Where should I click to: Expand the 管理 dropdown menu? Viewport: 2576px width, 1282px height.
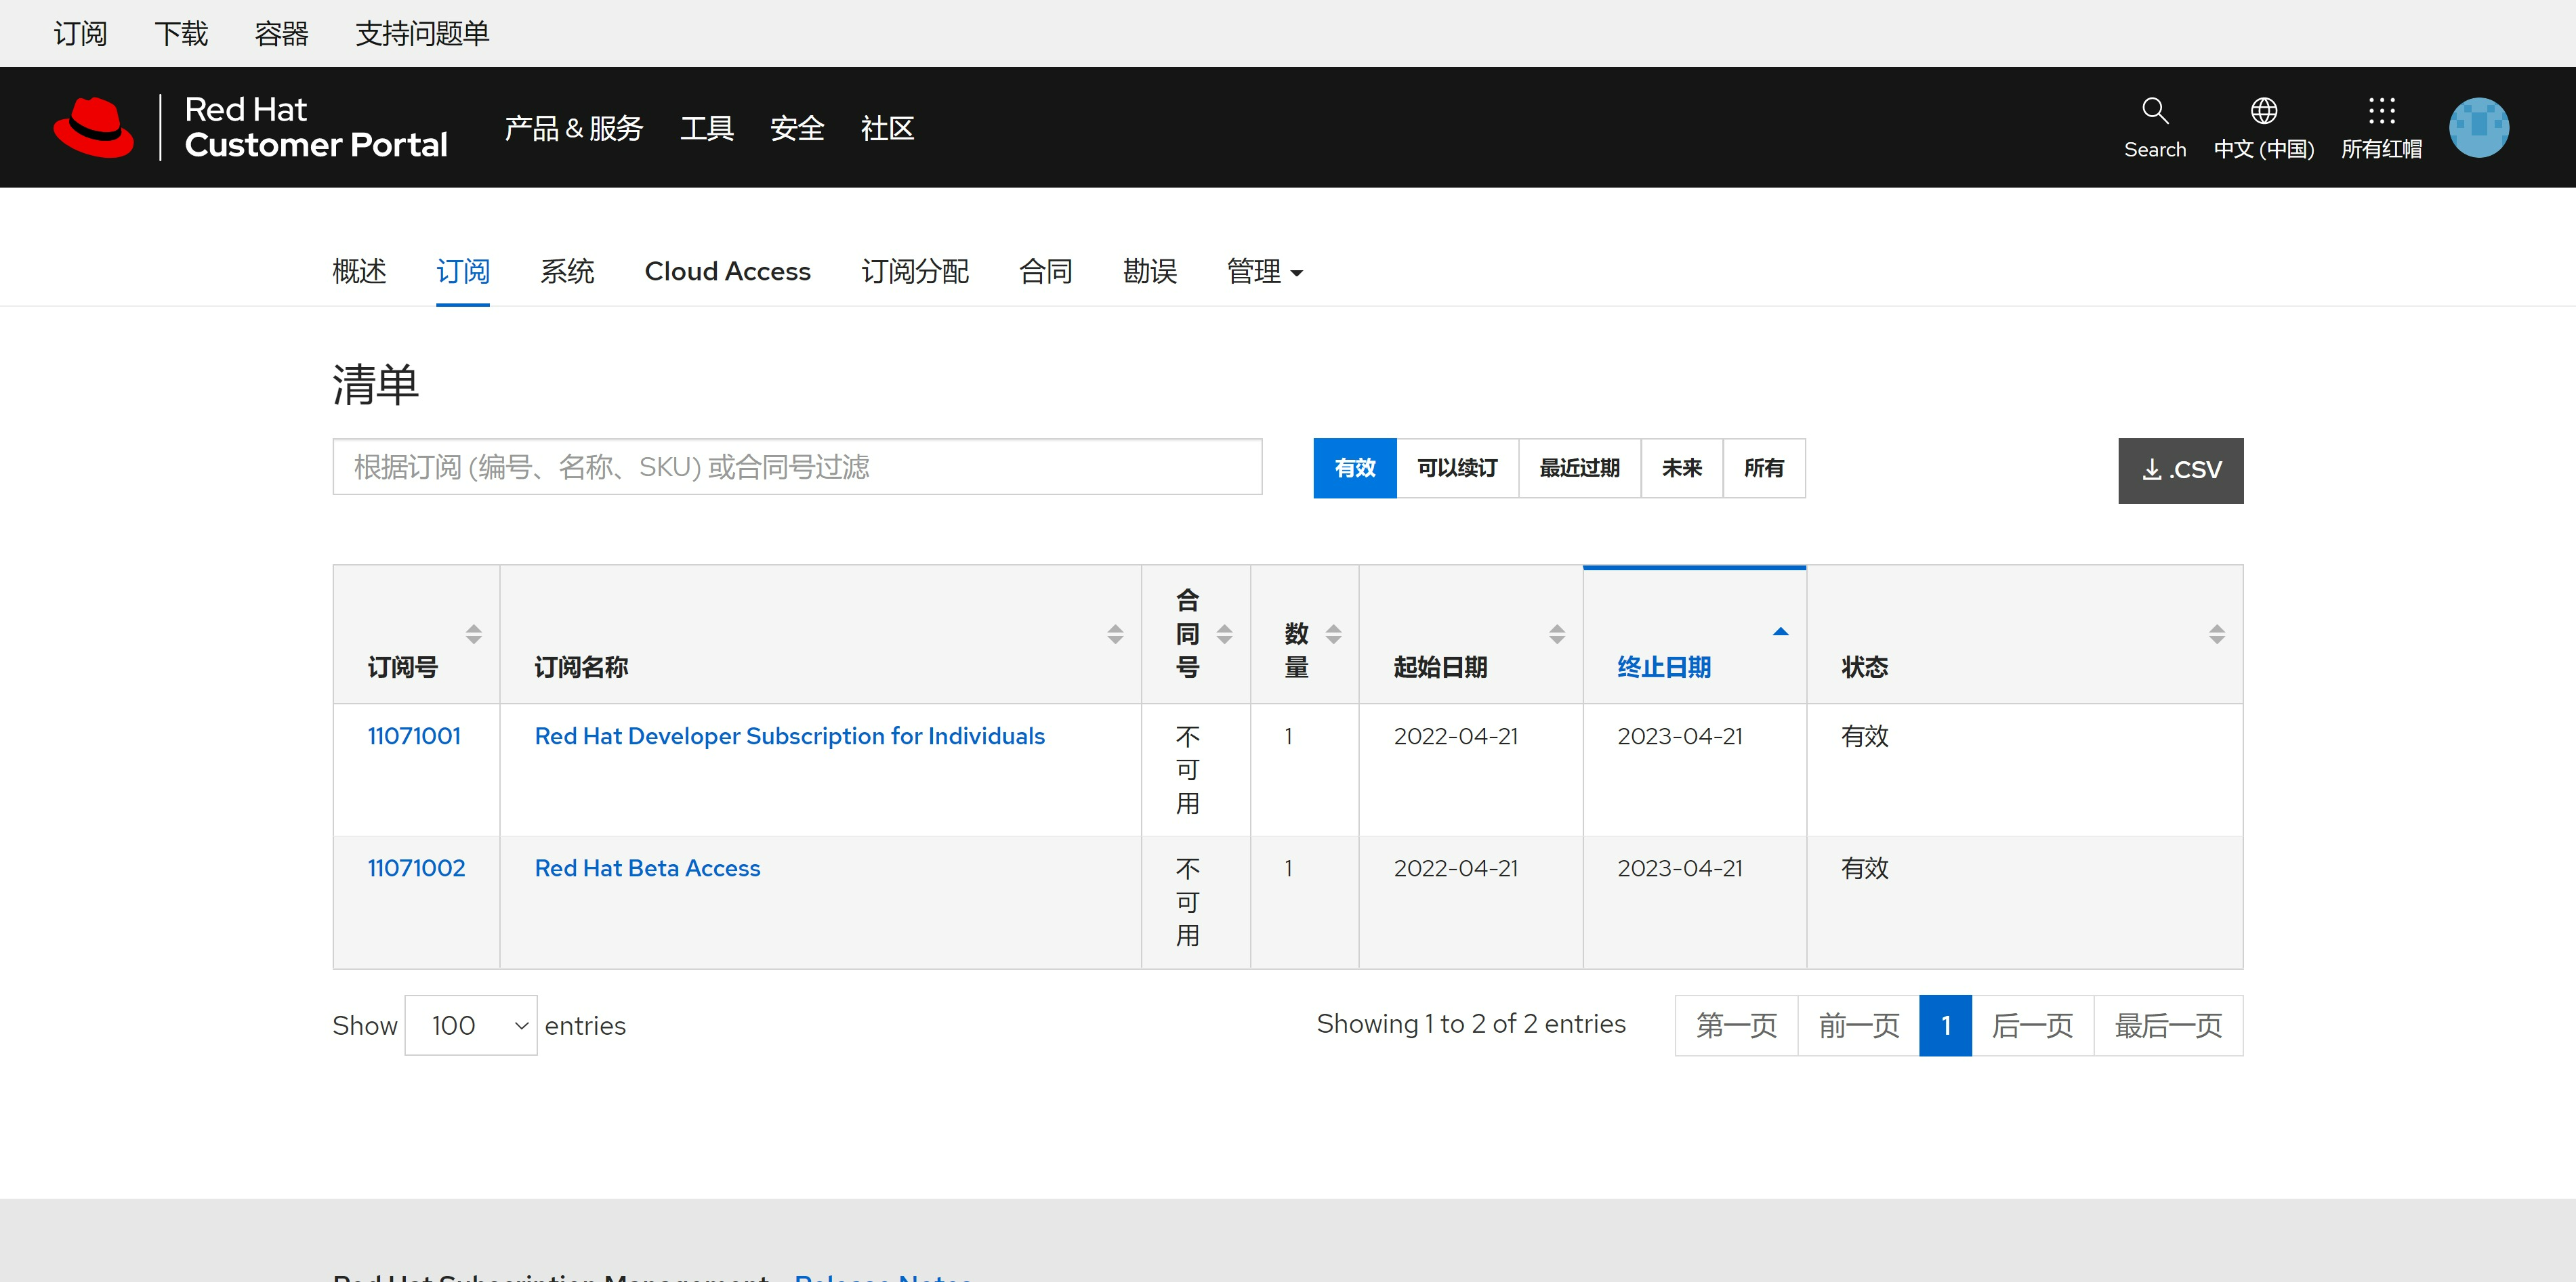click(x=1264, y=272)
